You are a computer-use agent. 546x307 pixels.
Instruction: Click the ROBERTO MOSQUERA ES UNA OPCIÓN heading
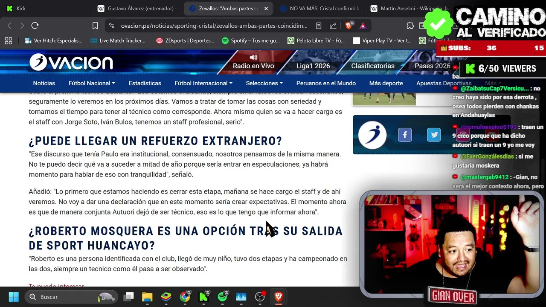tap(186, 238)
